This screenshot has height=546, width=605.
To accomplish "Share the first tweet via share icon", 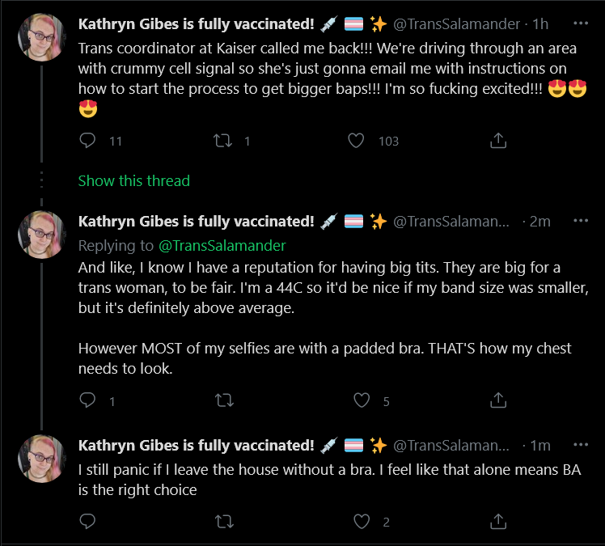I will point(498,141).
